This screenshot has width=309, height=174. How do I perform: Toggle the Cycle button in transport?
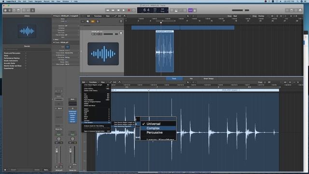[x=134, y=10]
